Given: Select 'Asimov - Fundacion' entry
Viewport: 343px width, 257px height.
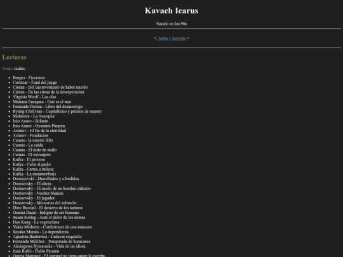Looking at the screenshot, I should 30,135.
